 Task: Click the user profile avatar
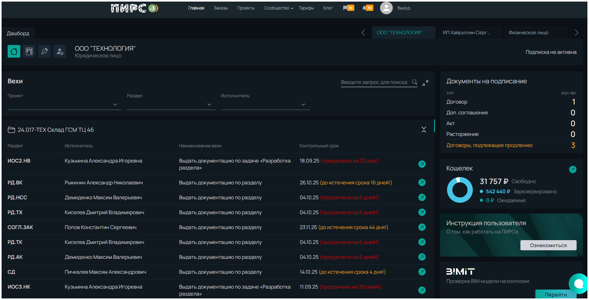[386, 8]
